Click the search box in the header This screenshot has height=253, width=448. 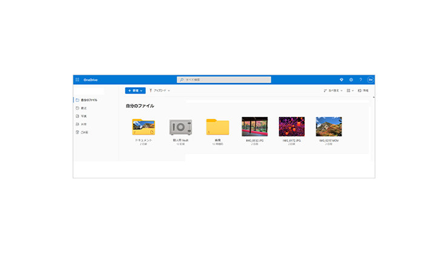[224, 79]
